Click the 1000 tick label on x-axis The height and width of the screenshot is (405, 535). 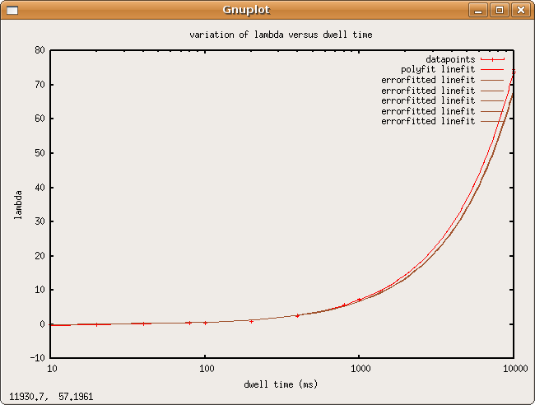[x=359, y=370]
